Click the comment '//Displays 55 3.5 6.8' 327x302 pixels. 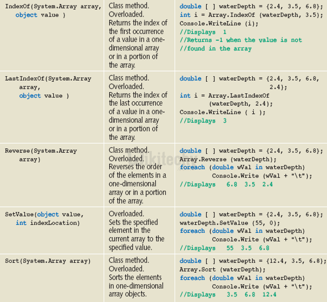224,248
